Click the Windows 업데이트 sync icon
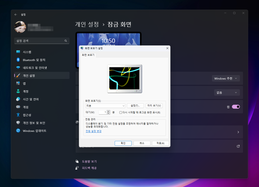 18,131
